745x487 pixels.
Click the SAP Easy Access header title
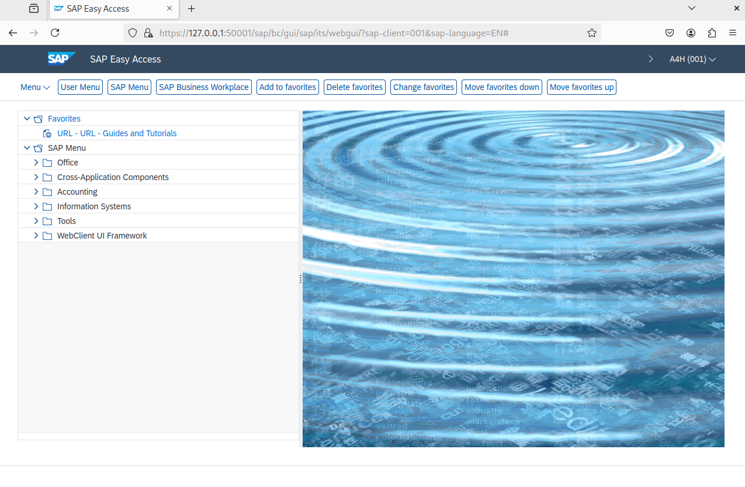[126, 59]
